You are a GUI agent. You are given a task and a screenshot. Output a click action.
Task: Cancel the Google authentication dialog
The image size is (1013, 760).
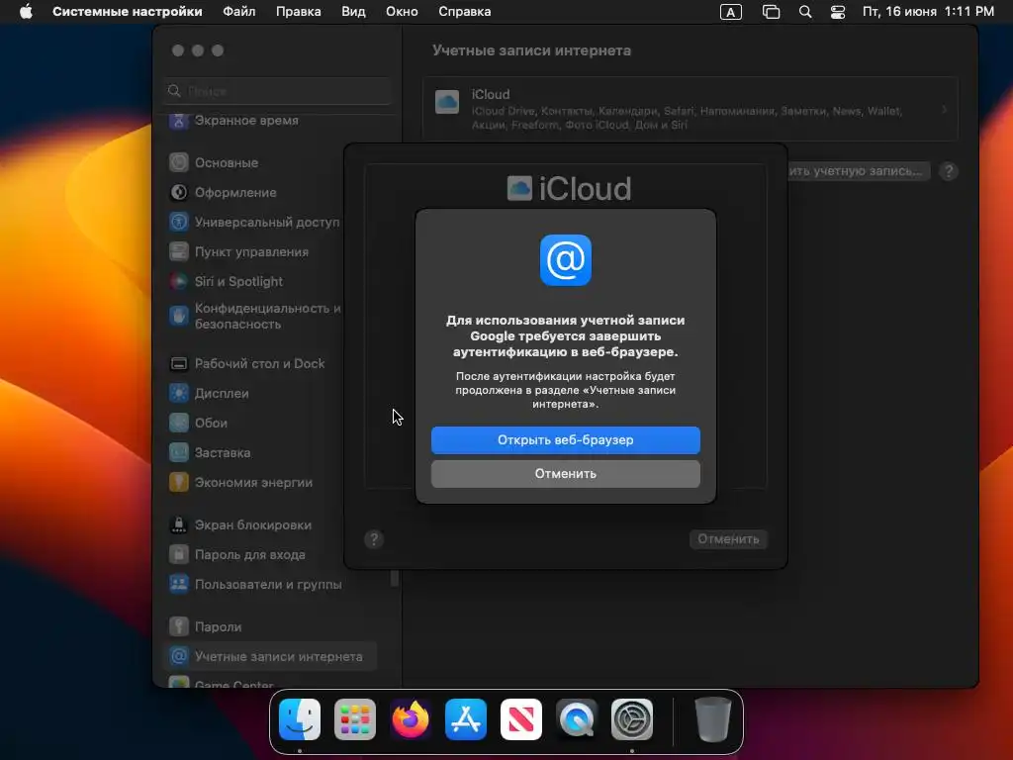[565, 474]
